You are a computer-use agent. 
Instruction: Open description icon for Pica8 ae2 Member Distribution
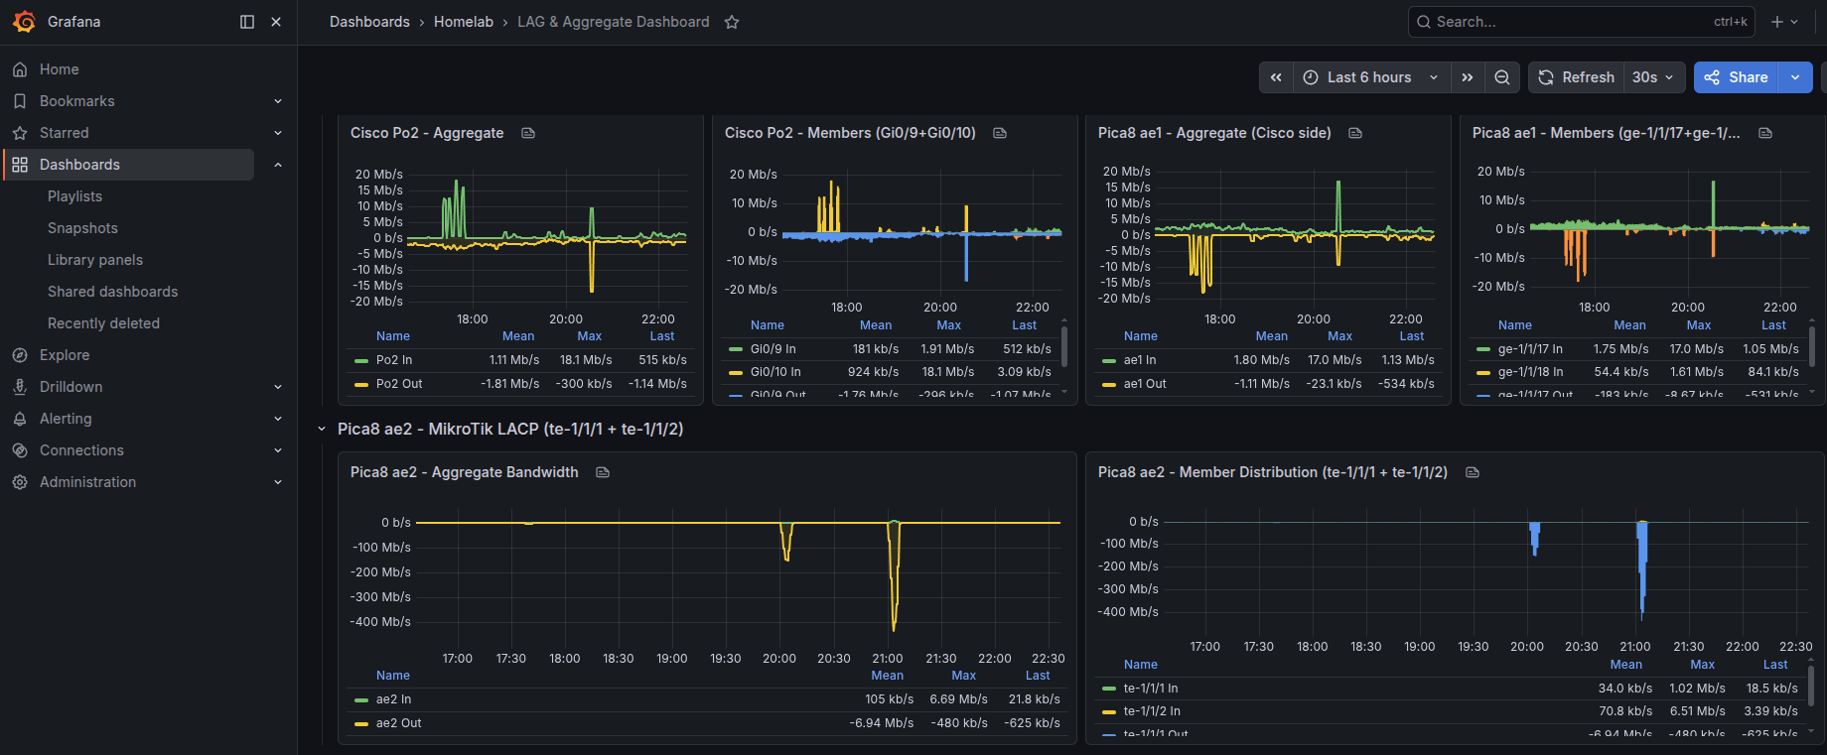coord(1473,472)
